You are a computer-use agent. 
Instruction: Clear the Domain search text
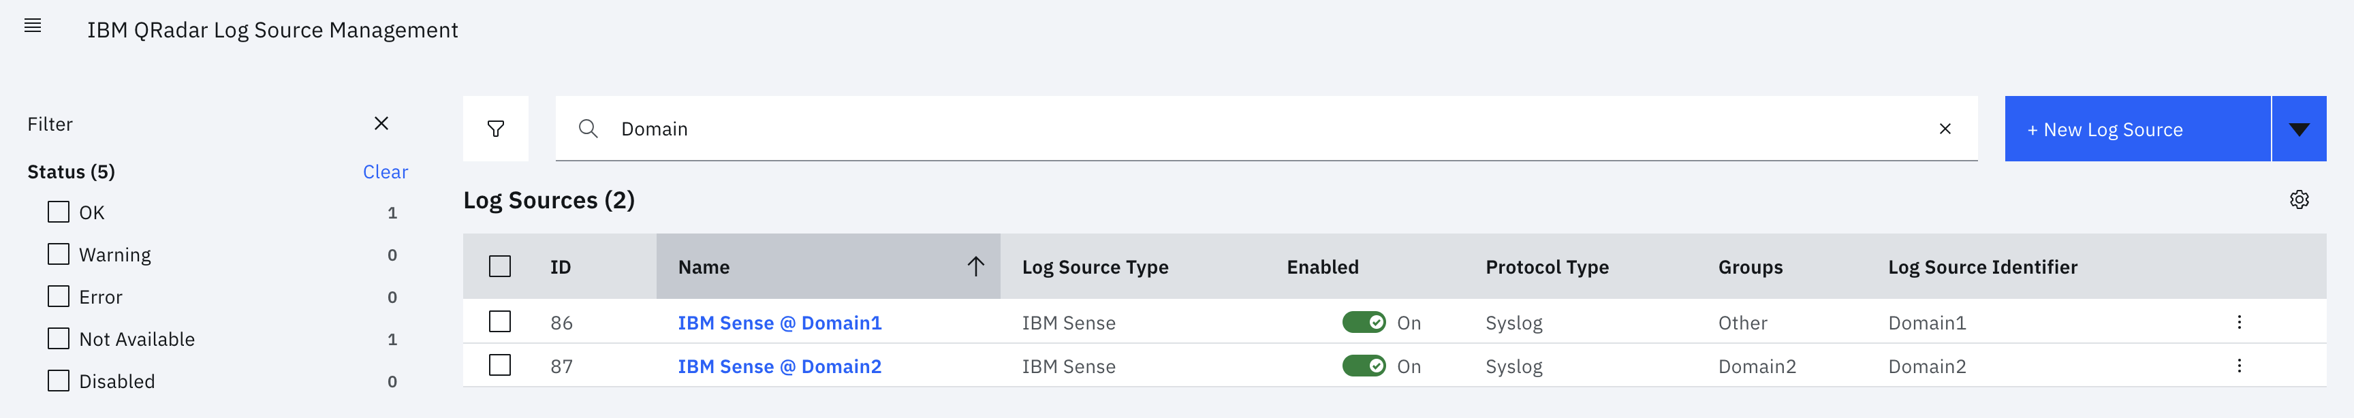1945,129
